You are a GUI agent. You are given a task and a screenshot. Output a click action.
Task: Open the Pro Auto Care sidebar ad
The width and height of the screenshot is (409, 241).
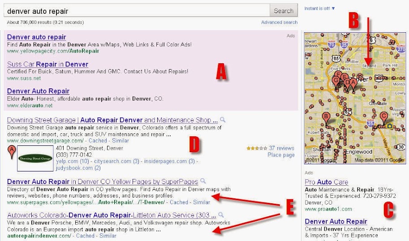point(326,182)
